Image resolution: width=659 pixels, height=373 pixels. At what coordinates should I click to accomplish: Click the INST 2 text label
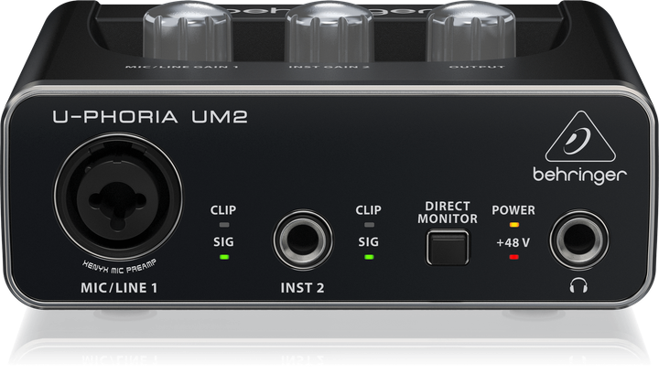[302, 290]
